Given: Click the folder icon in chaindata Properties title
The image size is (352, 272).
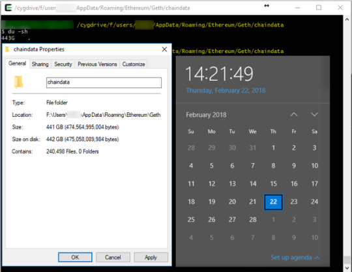Looking at the screenshot, I should tap(7, 49).
